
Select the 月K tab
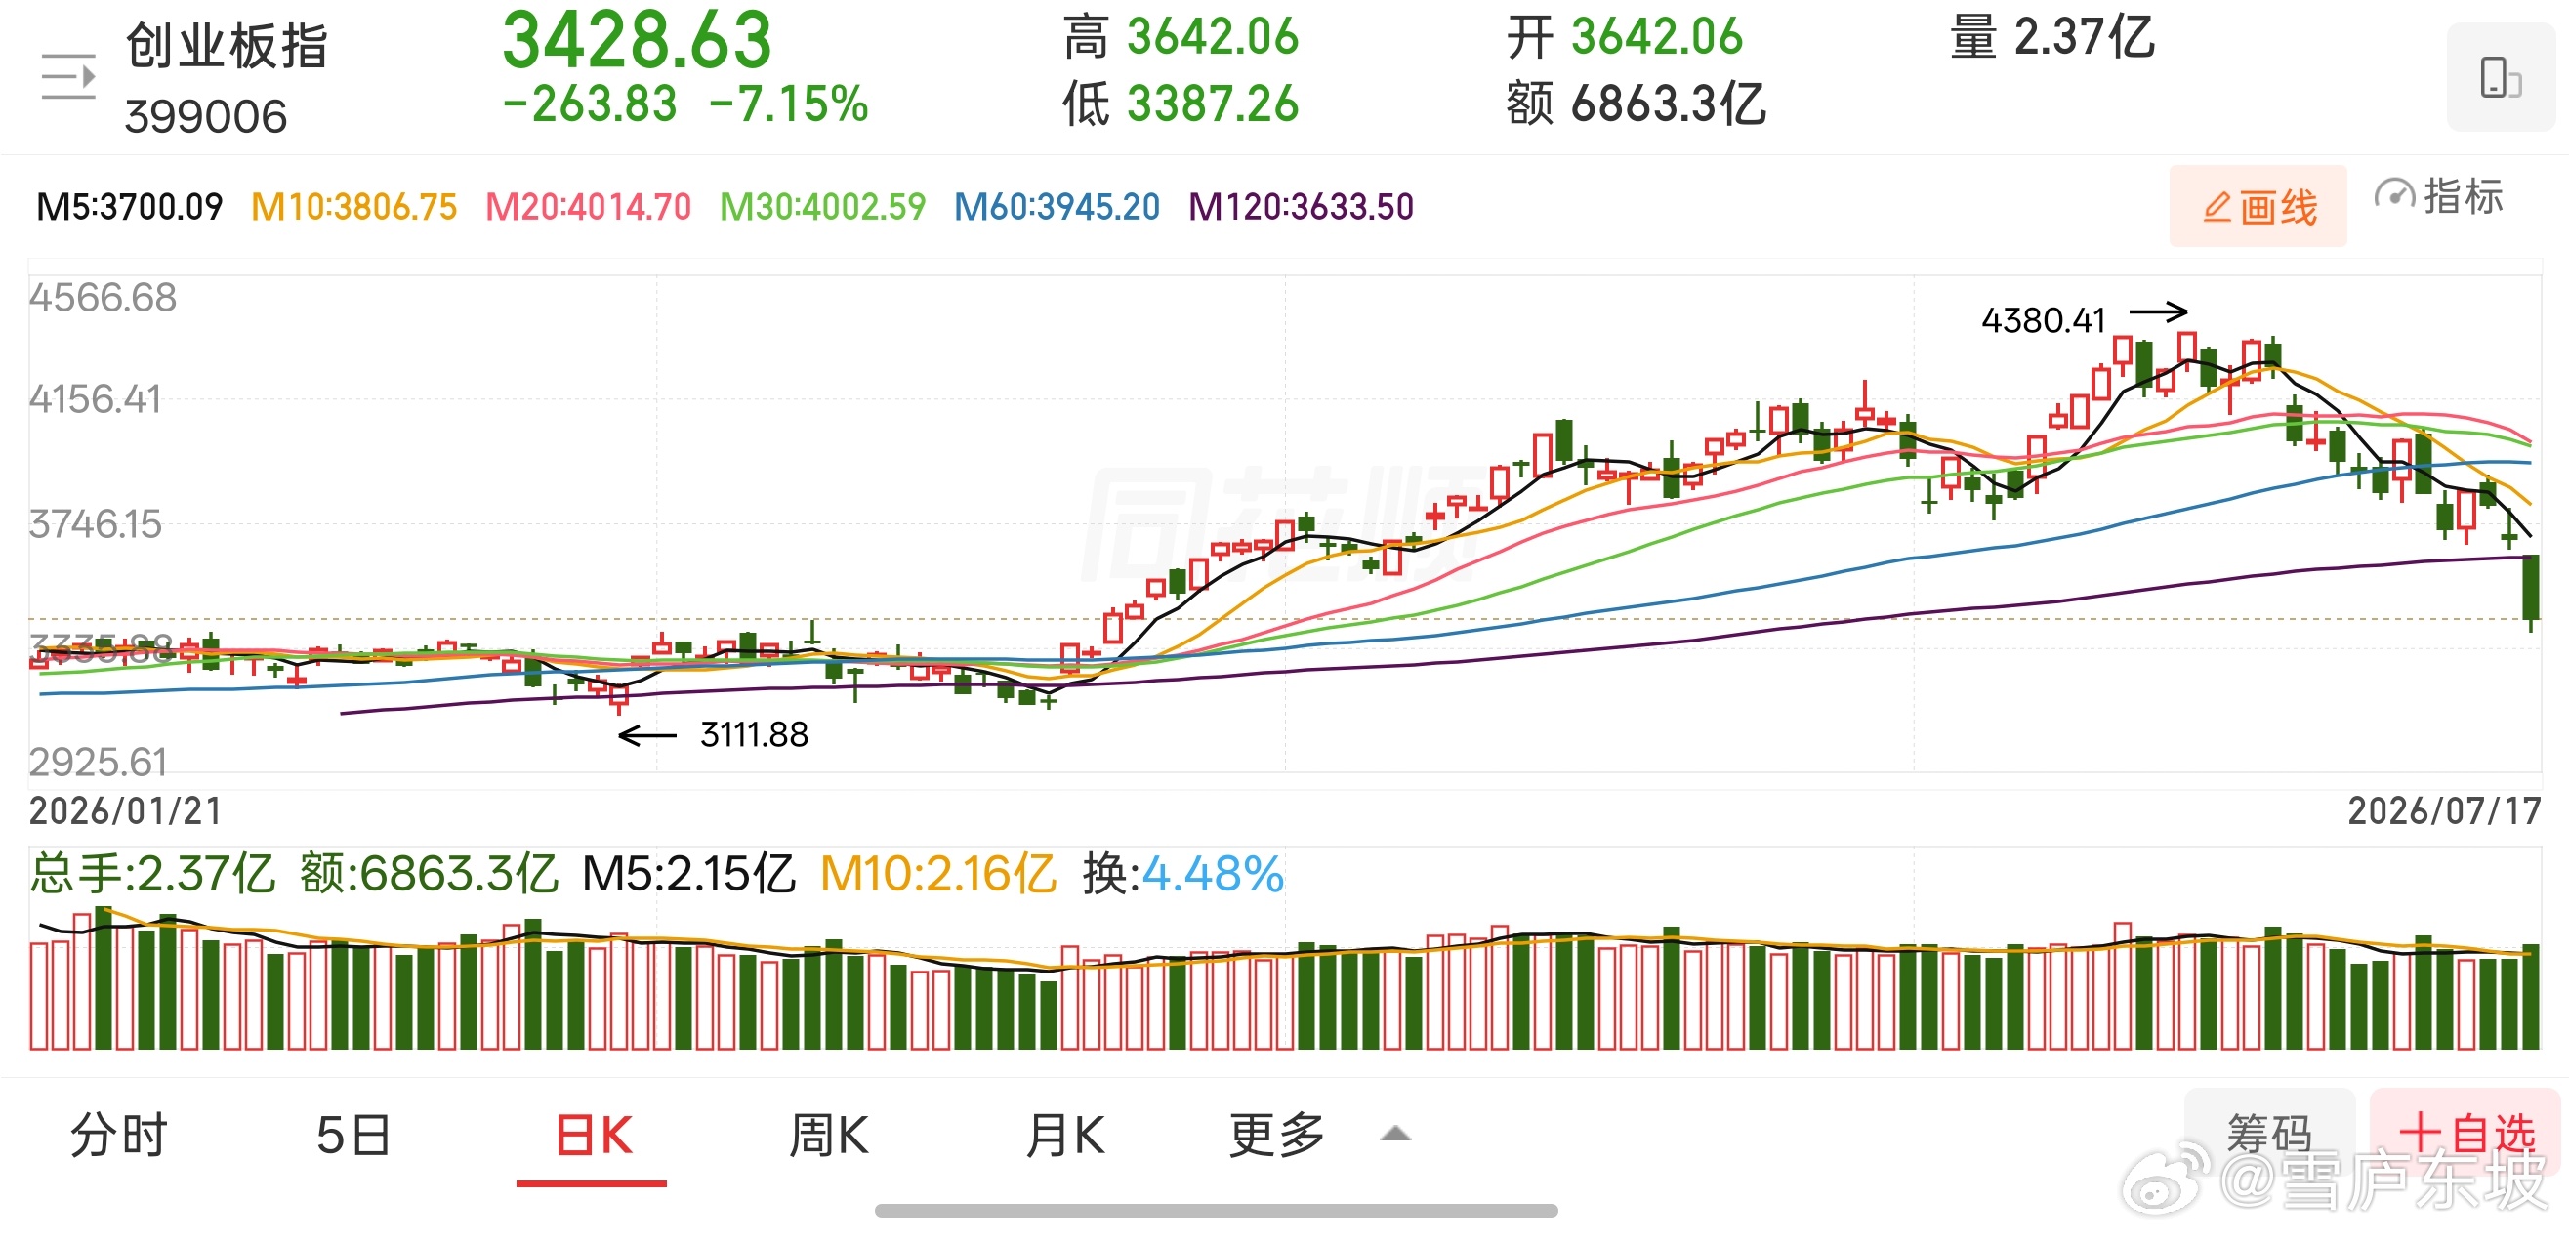coord(1065,1136)
